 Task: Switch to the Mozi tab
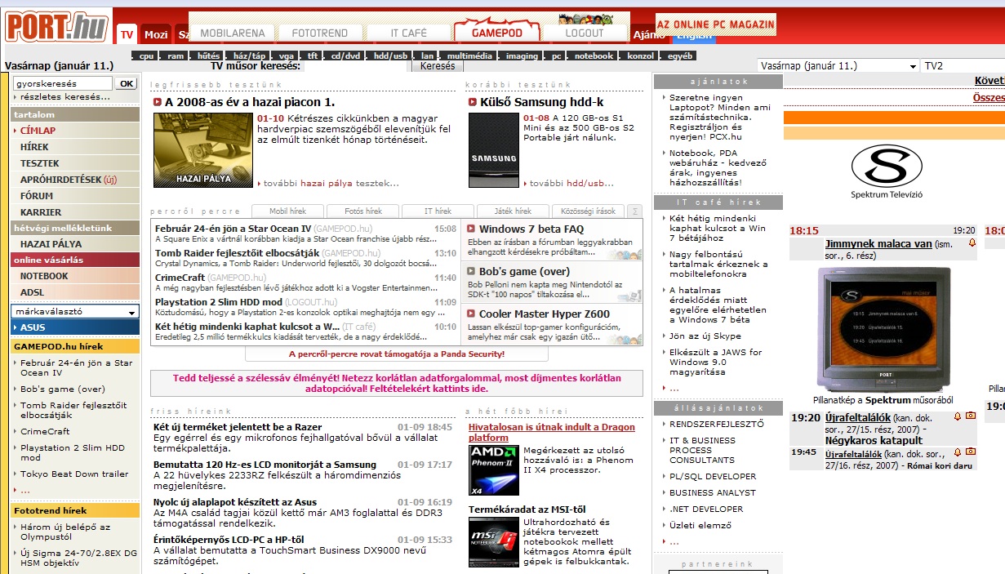coord(156,34)
